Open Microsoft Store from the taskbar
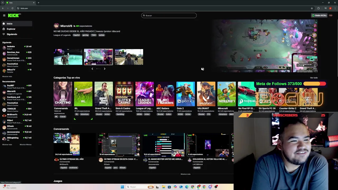This screenshot has height=190, width=338. coord(169,187)
